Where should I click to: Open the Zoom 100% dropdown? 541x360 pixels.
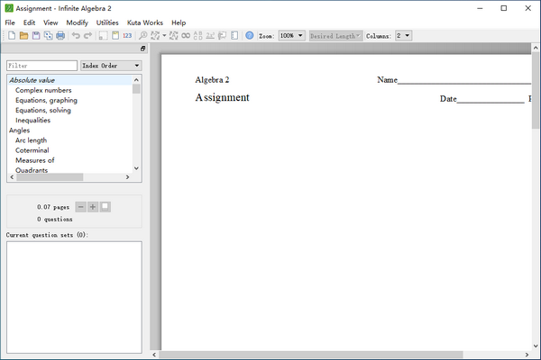pos(291,36)
